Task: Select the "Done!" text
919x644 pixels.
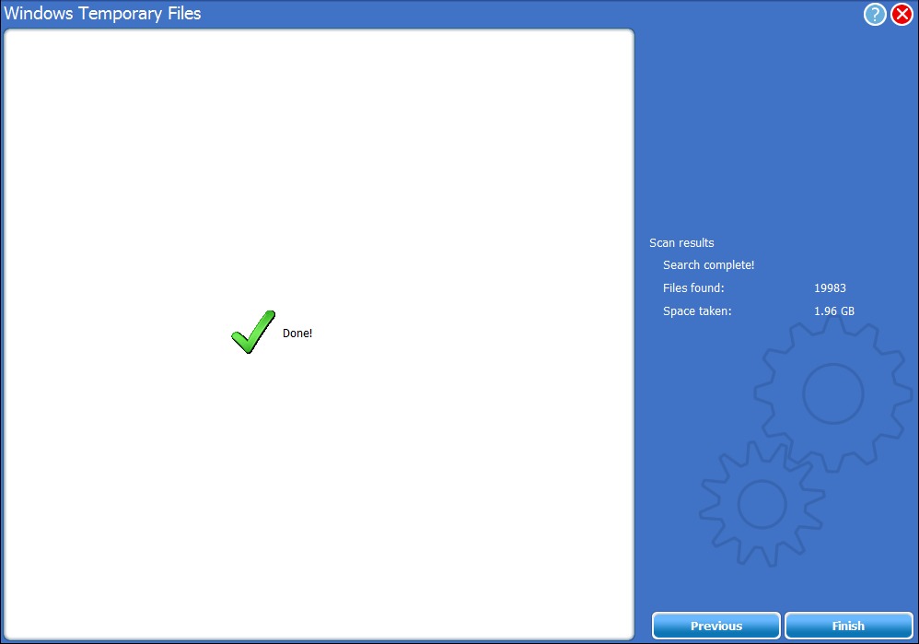Action: [x=297, y=334]
